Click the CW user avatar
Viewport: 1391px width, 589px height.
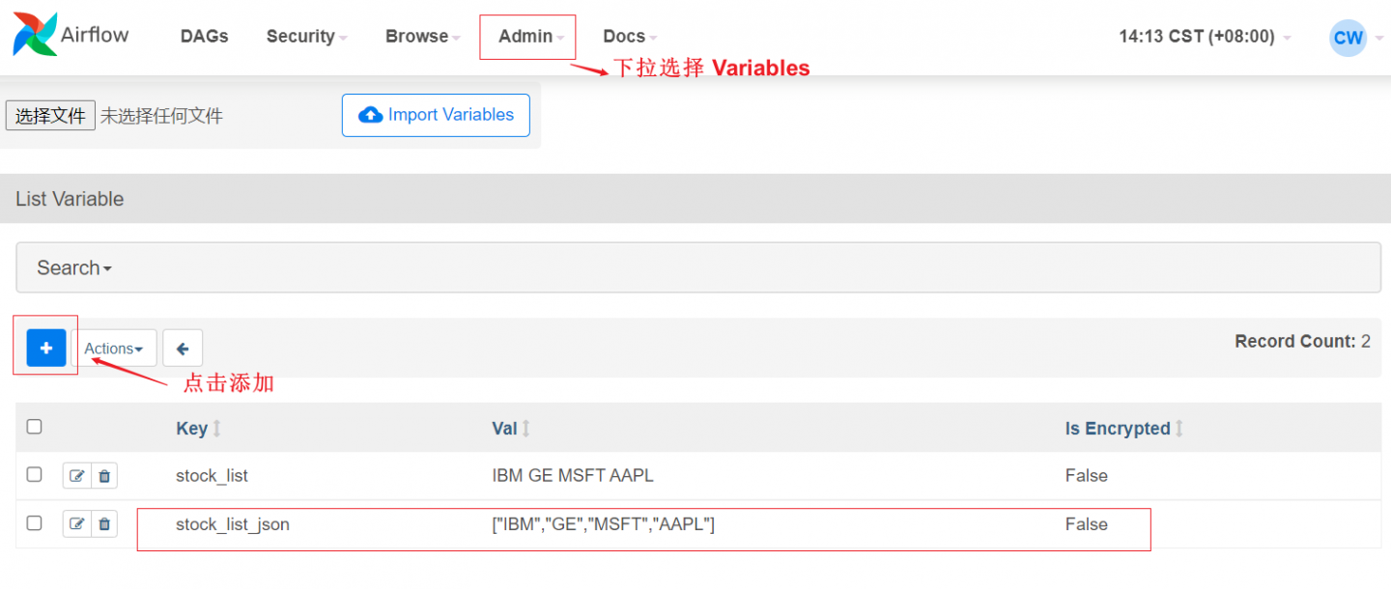coord(1348,38)
